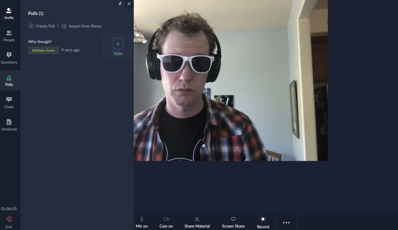
Task: Click Create Poll
Action: pyautogui.click(x=42, y=26)
